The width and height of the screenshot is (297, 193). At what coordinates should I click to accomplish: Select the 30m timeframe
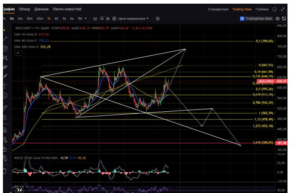(40, 19)
